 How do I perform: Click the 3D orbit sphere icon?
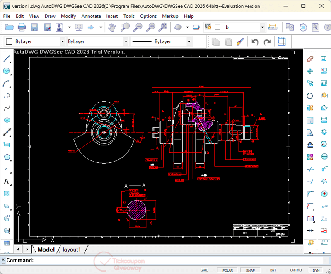click(178, 27)
